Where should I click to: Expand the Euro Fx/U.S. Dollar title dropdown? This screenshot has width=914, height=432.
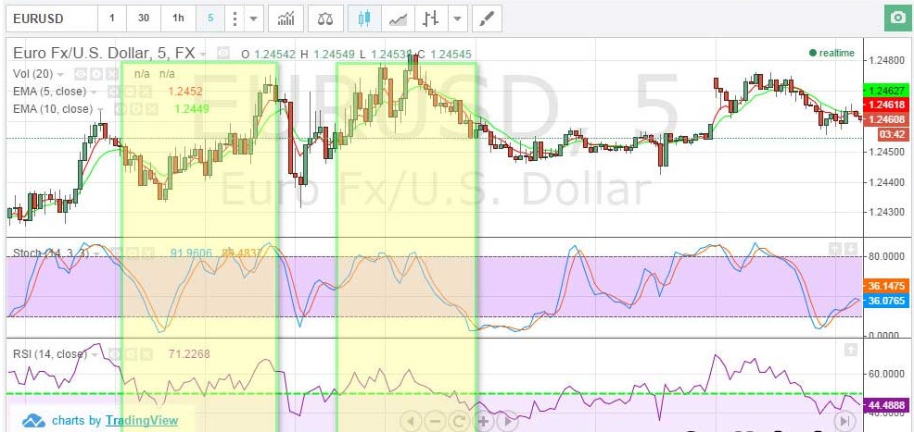coord(203,54)
